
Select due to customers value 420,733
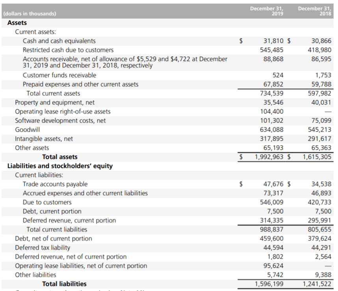click(319, 202)
